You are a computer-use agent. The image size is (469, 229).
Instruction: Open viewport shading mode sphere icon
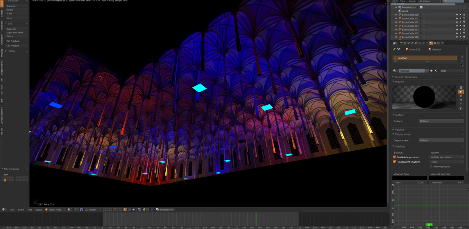click(x=69, y=209)
